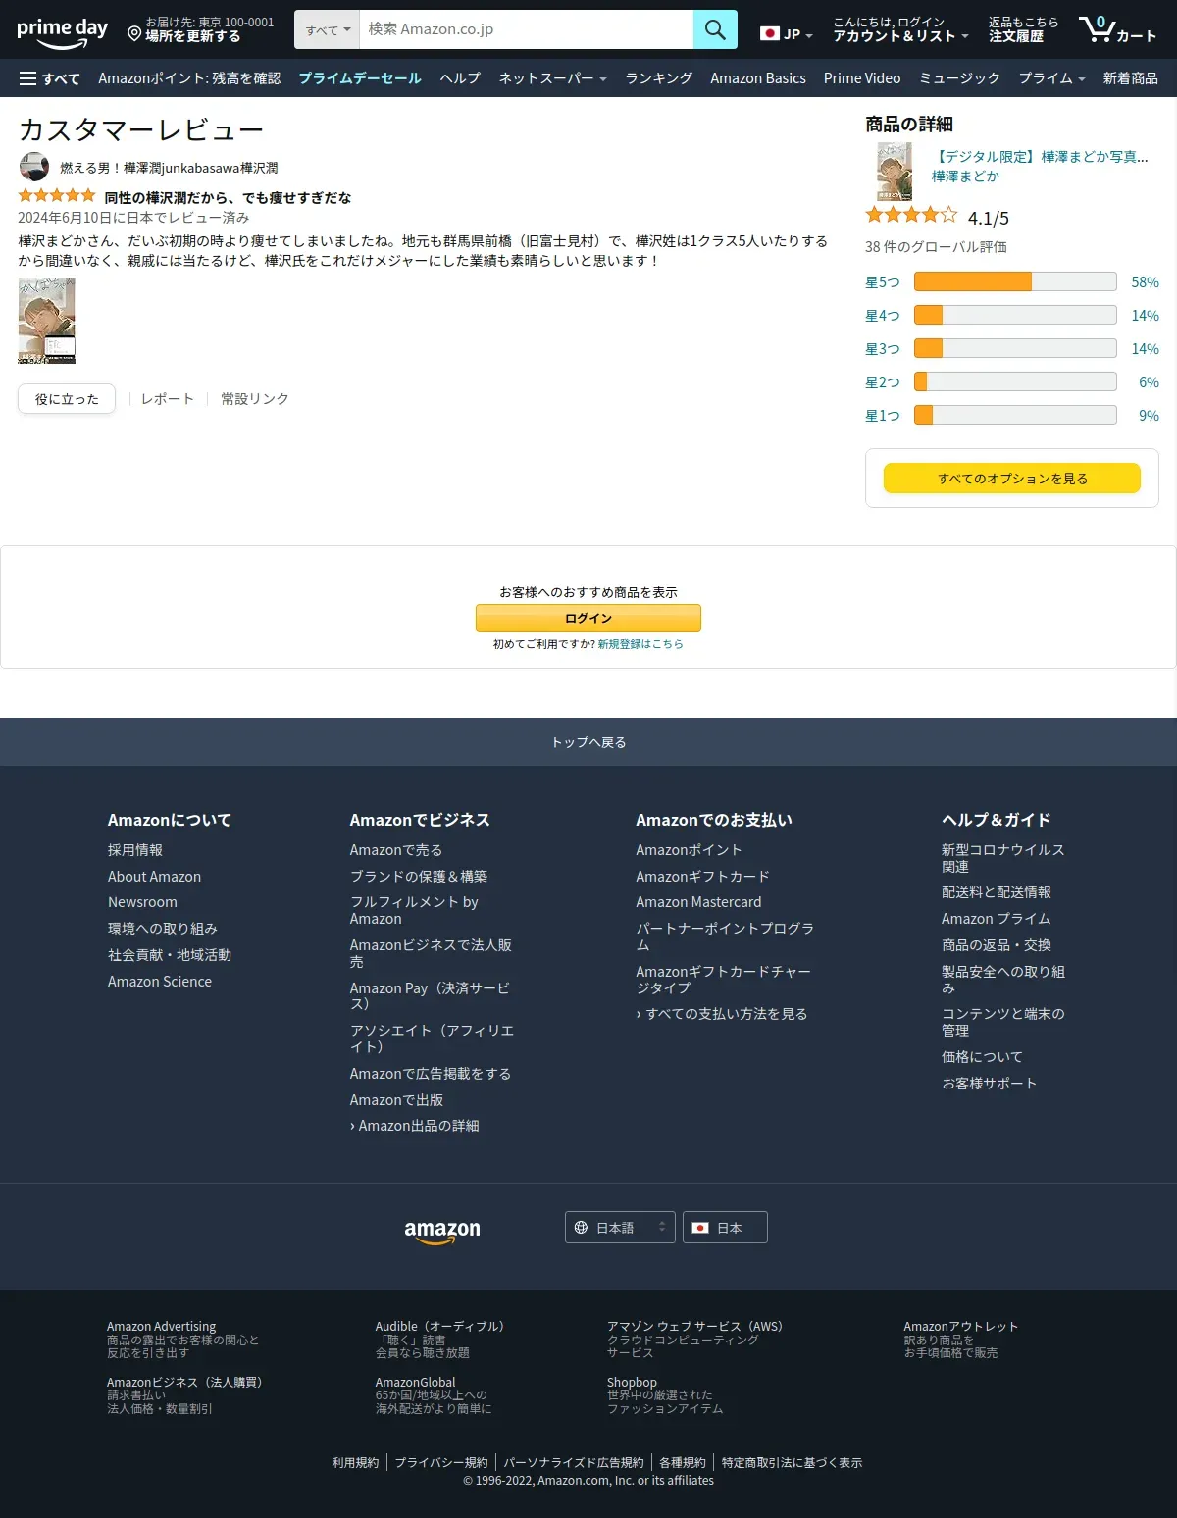1177x1518 pixels.
Task: Open About Amazon footer link
Action: pyautogui.click(x=154, y=877)
